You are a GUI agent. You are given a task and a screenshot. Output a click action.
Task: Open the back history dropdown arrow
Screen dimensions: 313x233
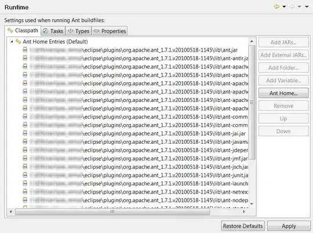click(x=284, y=7)
